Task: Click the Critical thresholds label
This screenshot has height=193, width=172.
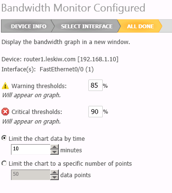Action: click(x=37, y=112)
